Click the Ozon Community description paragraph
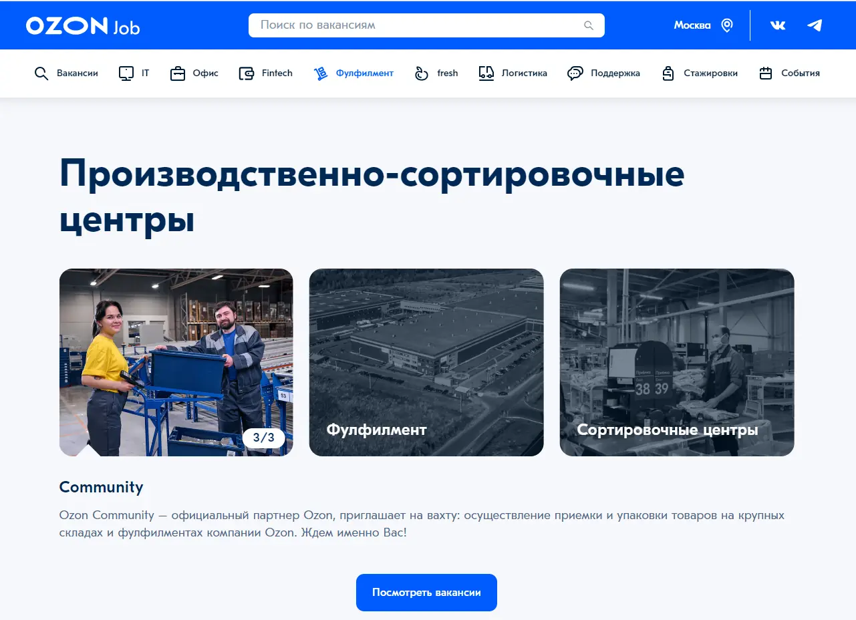 [422, 524]
